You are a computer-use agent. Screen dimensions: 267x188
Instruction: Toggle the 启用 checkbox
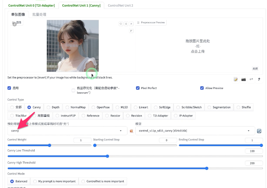pos(9,88)
